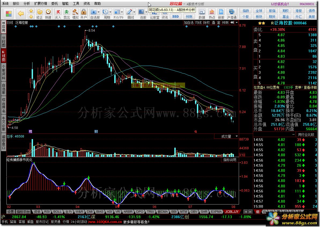This screenshot has width=320, height=227.
Task: Open the 系统 menu
Action: coord(5,4)
